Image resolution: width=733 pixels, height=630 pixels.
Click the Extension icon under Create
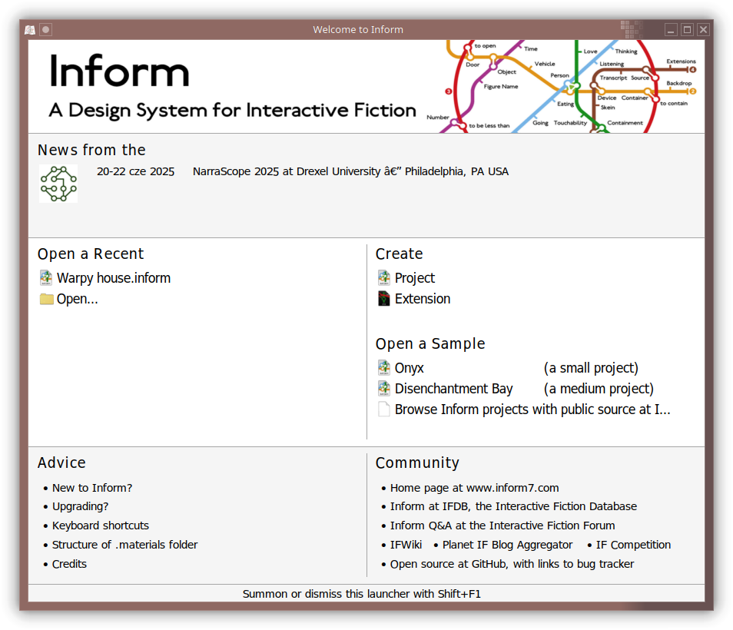pyautogui.click(x=384, y=299)
